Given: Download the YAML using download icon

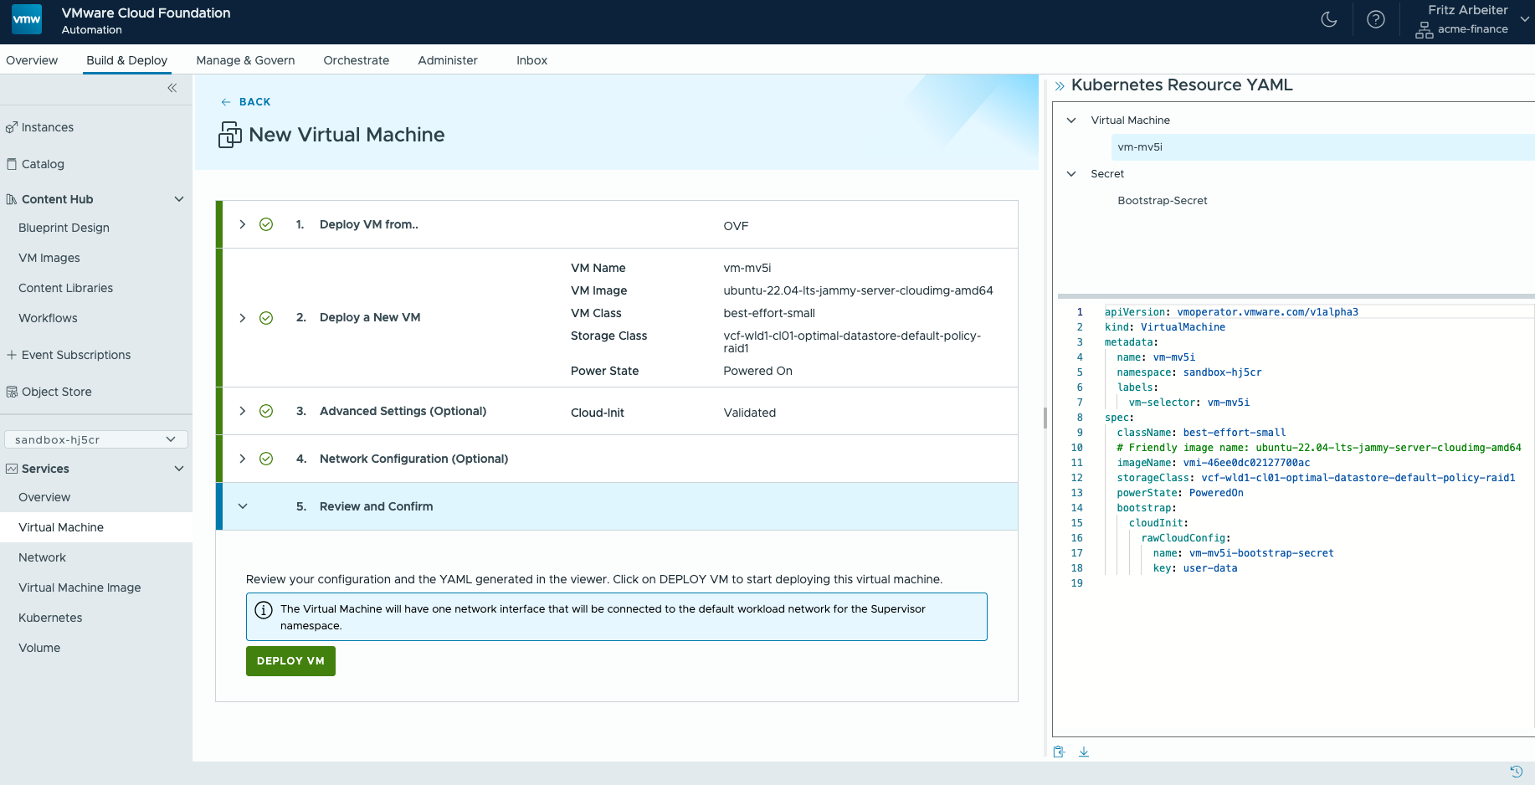Looking at the screenshot, I should pyautogui.click(x=1084, y=752).
